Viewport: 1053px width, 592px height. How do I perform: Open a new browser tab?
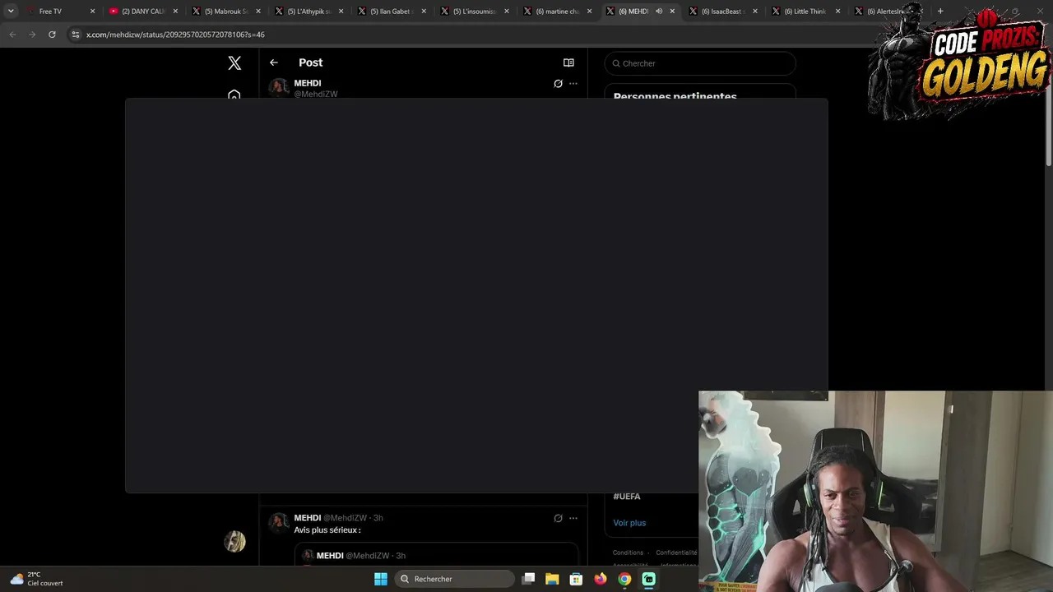tap(940, 12)
